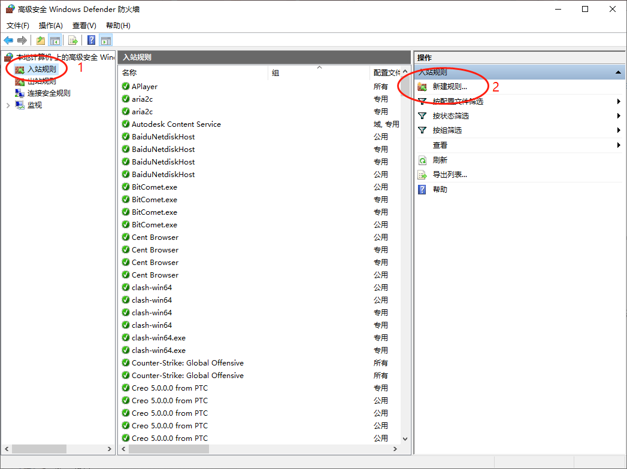627x469 pixels.
Task: Open the 文件(F) menu
Action: pos(17,26)
